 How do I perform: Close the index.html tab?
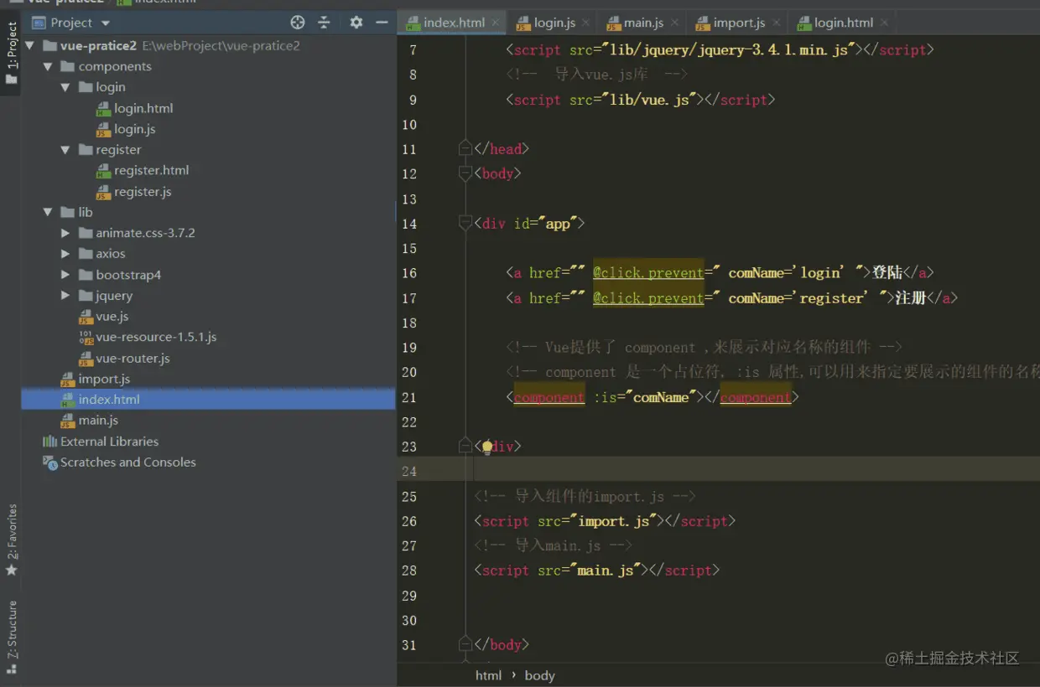[496, 23]
